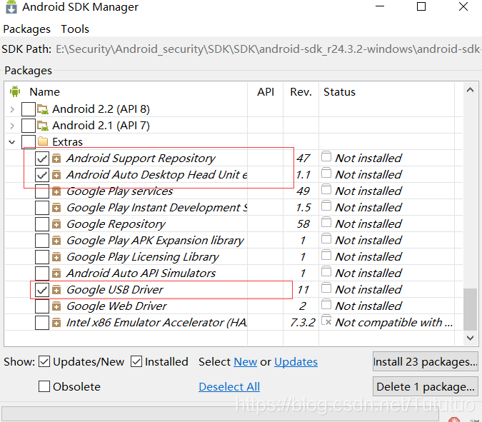
Task: Expand the Android 2.2 (API 8) node
Action: click(x=12, y=109)
